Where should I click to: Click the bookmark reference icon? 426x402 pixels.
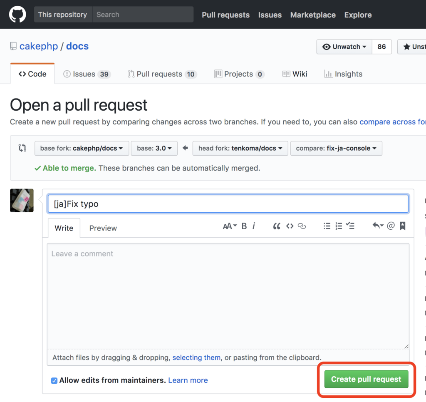403,226
